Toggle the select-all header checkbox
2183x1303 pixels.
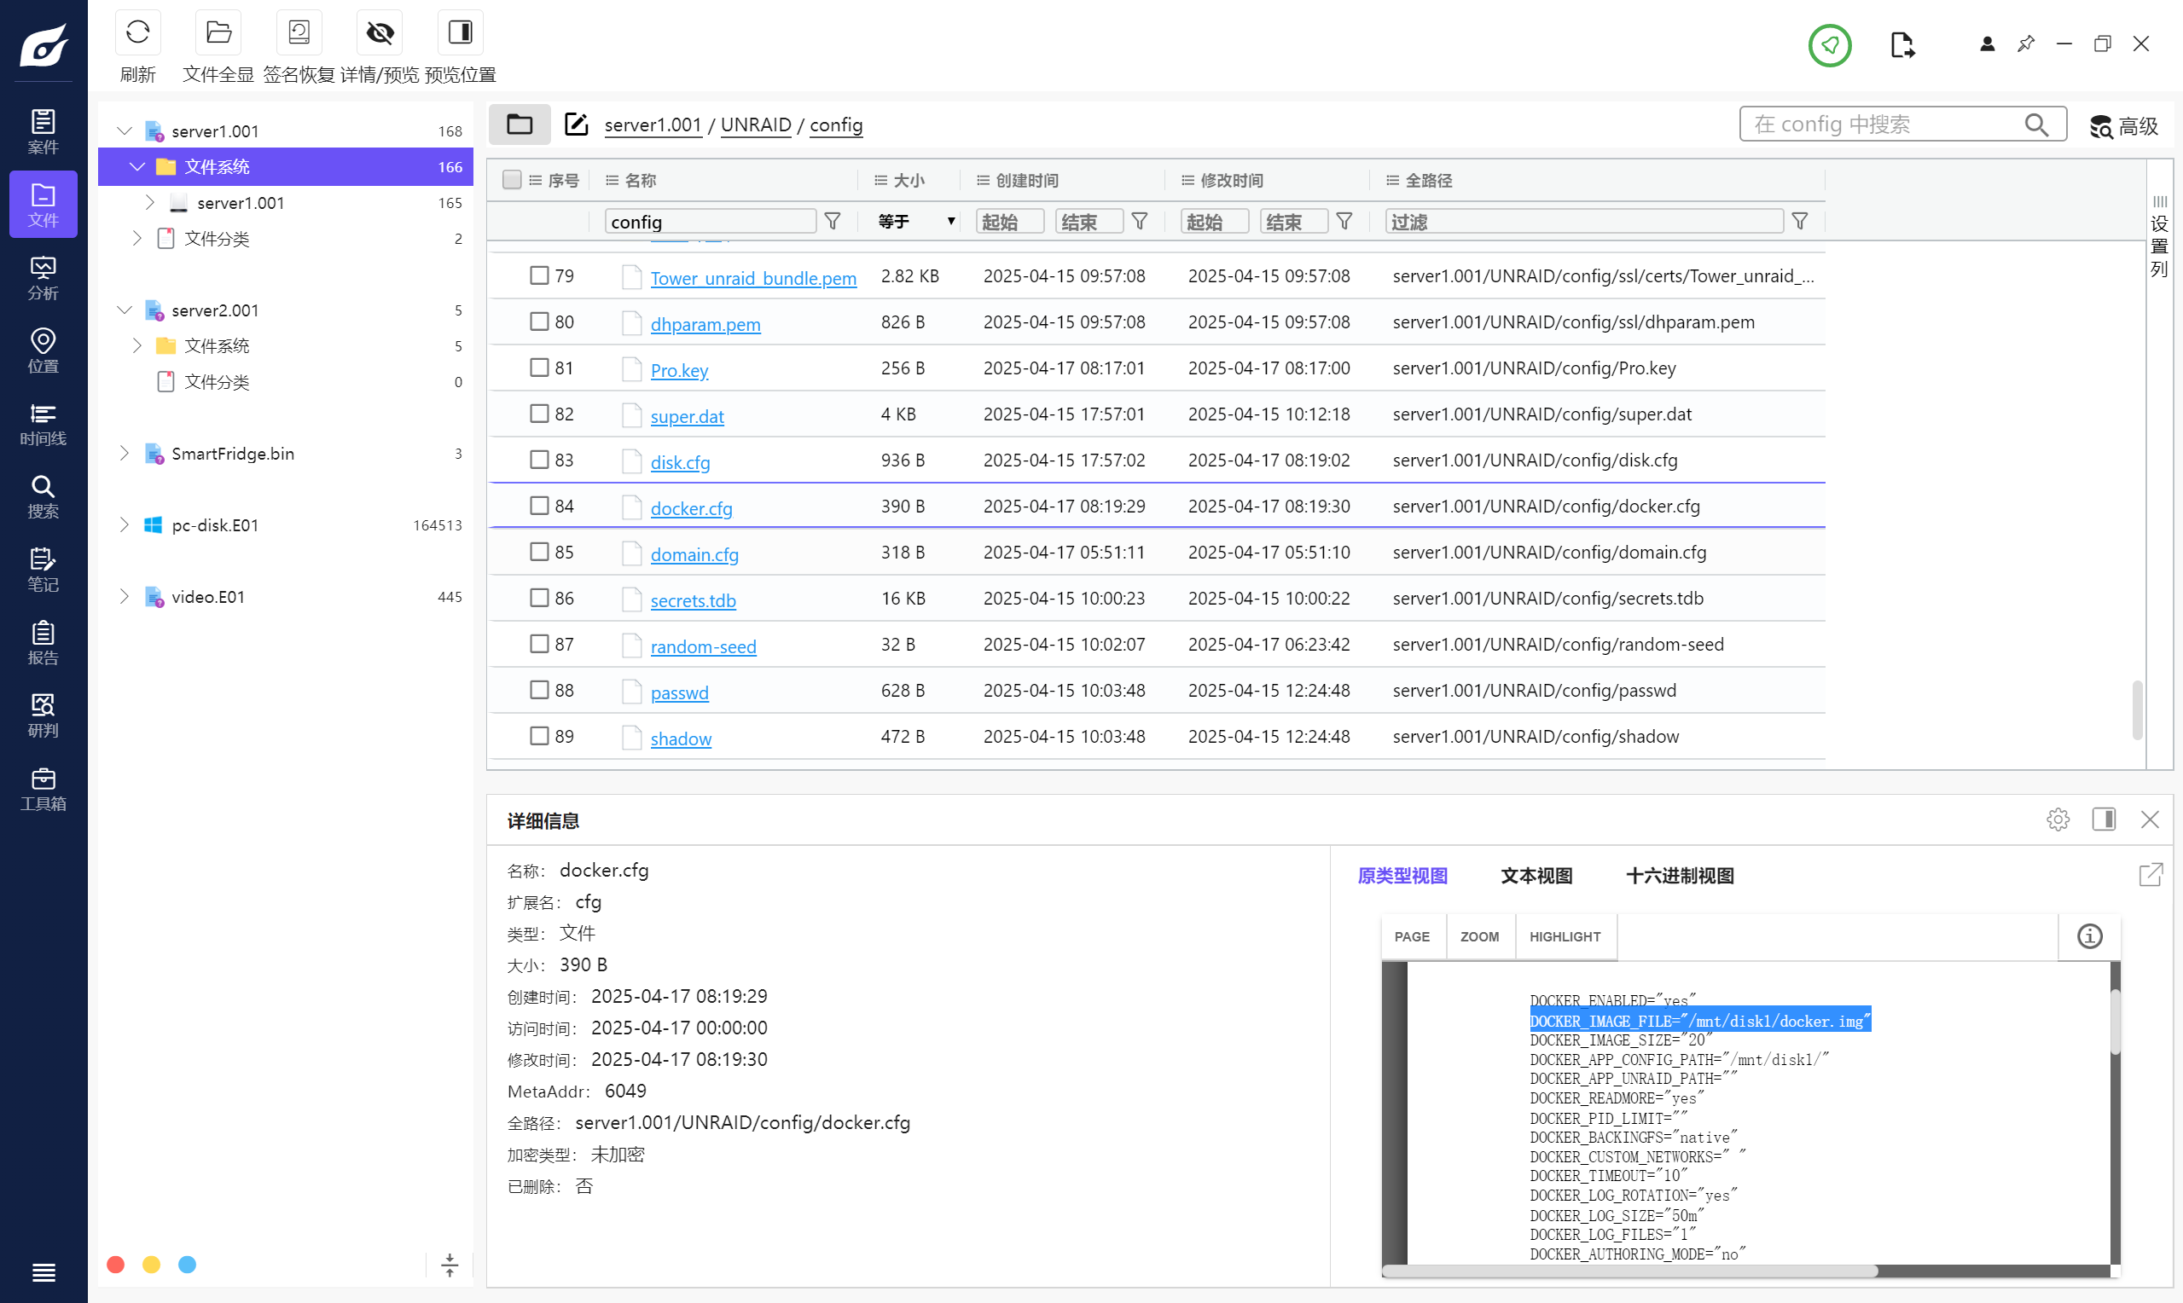(512, 180)
